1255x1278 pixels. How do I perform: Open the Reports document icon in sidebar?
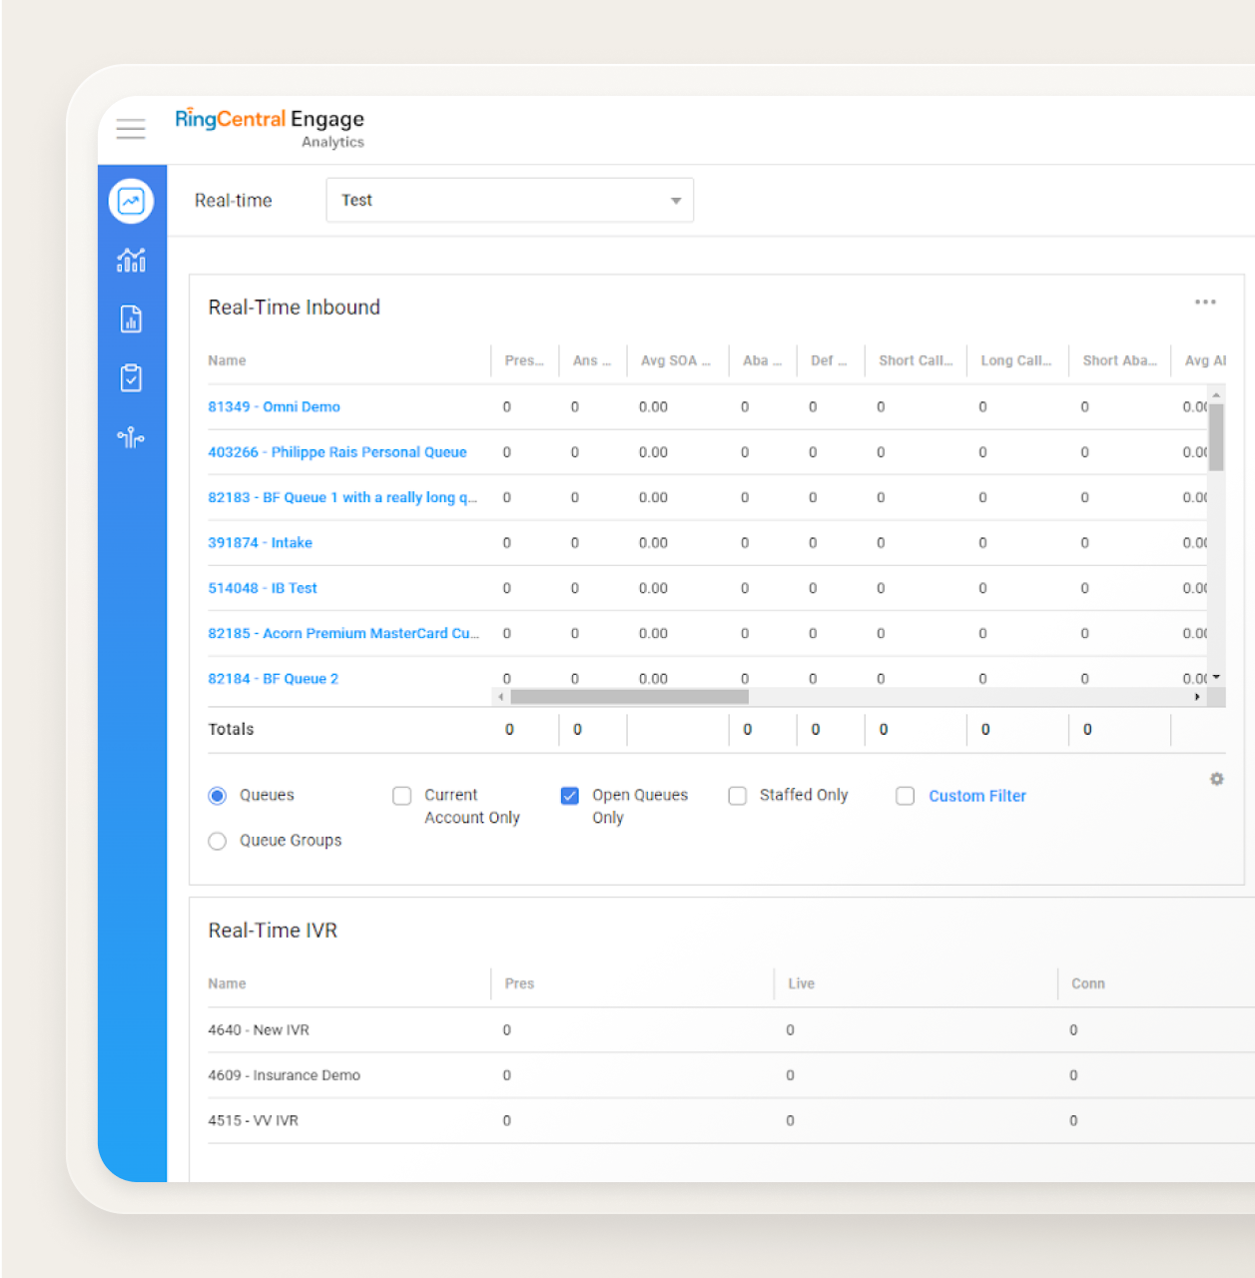coord(131,319)
